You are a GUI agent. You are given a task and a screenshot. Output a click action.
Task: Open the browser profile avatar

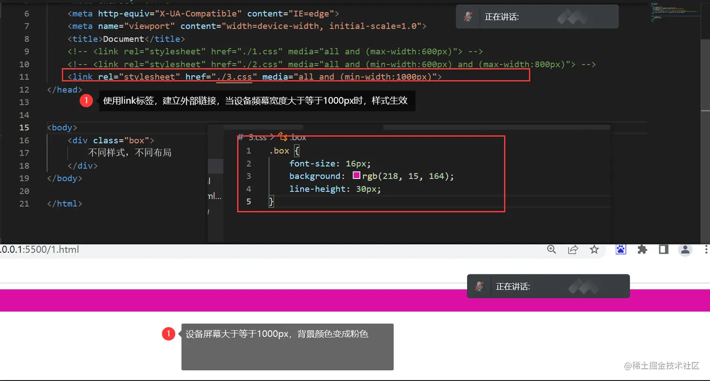[x=686, y=249]
